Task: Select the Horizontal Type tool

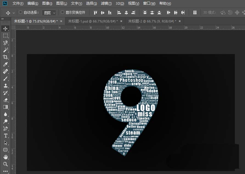Action: tap(5, 136)
